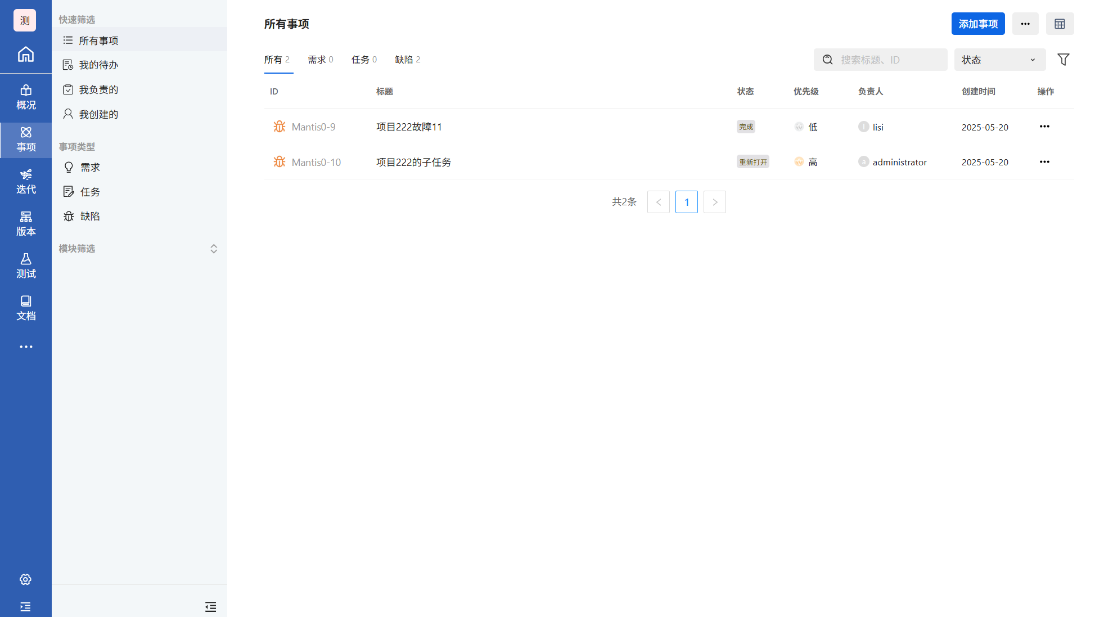
Task: Click the 添加事项 button
Action: [978, 24]
